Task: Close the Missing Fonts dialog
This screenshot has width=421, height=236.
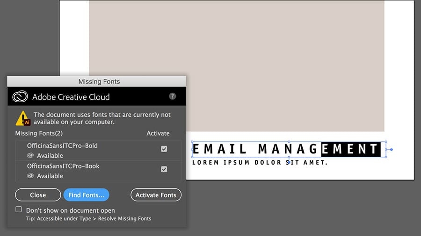Action: click(x=38, y=195)
